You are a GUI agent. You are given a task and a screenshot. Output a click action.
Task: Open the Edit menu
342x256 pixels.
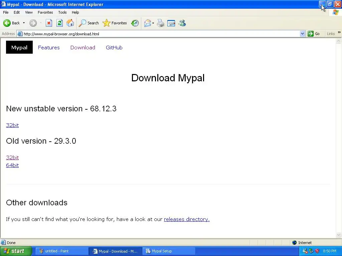[x=17, y=12]
